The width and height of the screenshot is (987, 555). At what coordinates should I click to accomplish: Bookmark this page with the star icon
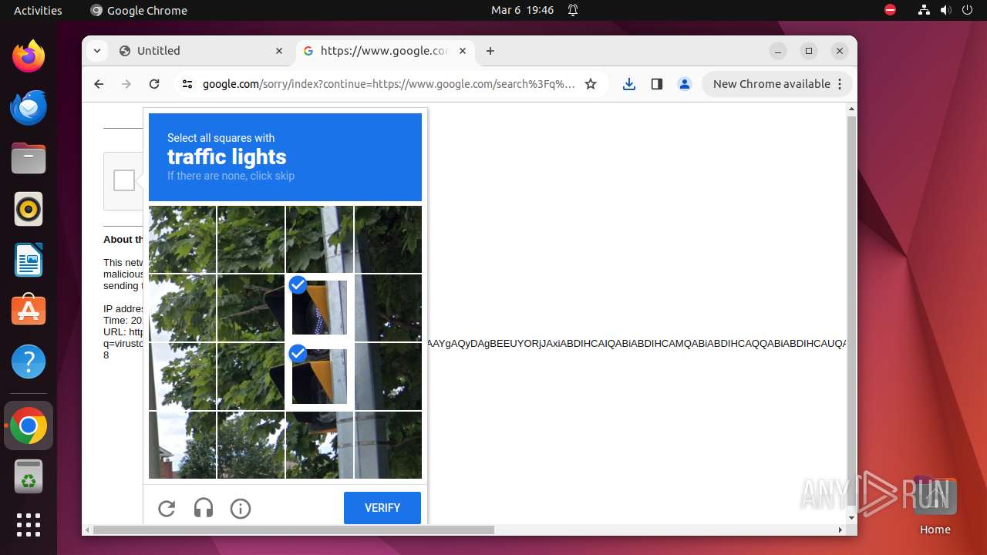tap(591, 84)
